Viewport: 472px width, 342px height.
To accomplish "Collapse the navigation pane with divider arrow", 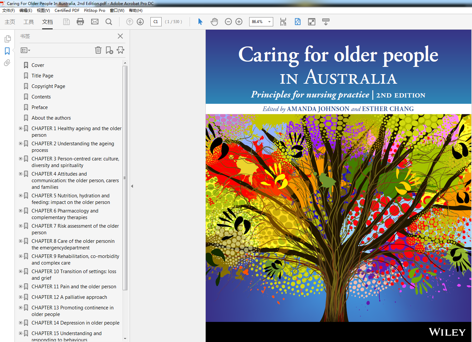I will tap(132, 186).
